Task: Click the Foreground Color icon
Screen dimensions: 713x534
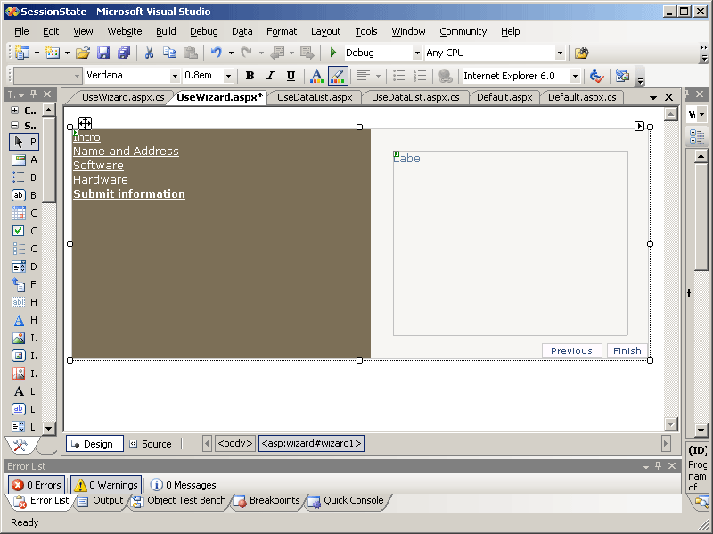Action: tap(316, 76)
